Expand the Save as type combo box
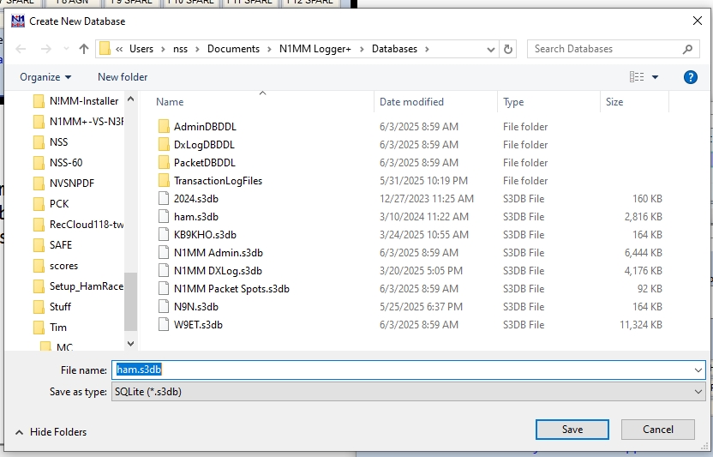Image resolution: width=713 pixels, height=457 pixels. click(x=699, y=392)
